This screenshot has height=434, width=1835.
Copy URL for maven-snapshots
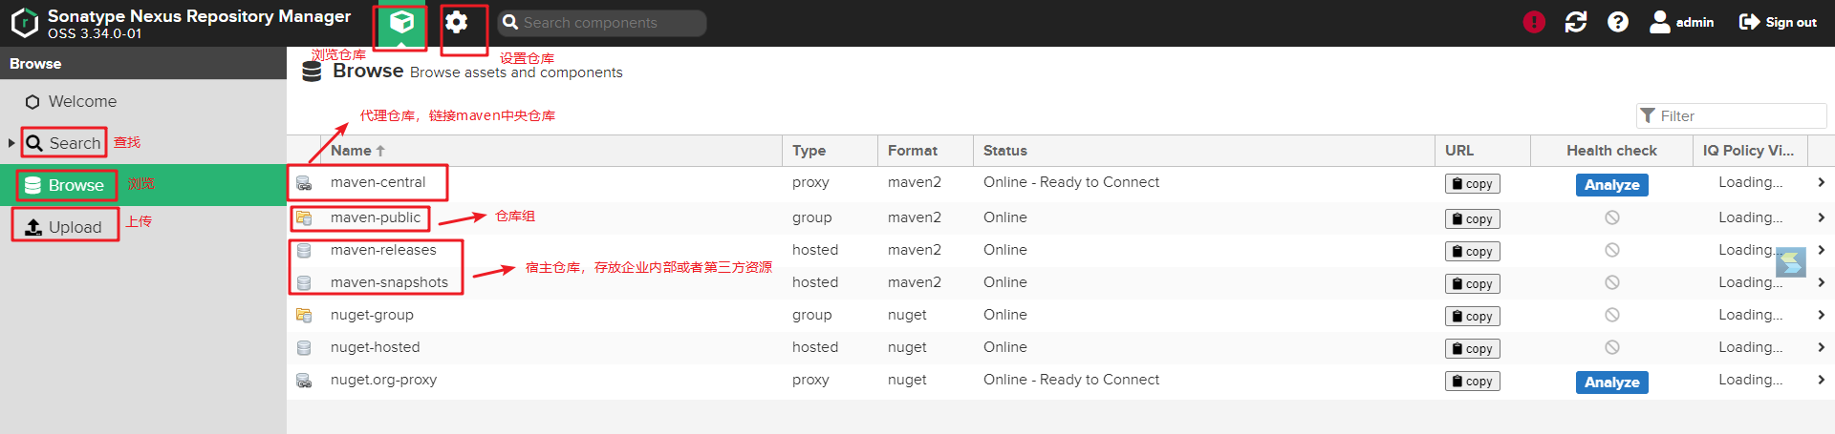tap(1473, 284)
